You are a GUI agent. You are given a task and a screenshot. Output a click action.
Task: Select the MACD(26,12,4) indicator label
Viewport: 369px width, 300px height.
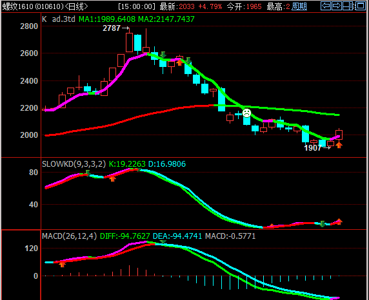click(x=69, y=236)
